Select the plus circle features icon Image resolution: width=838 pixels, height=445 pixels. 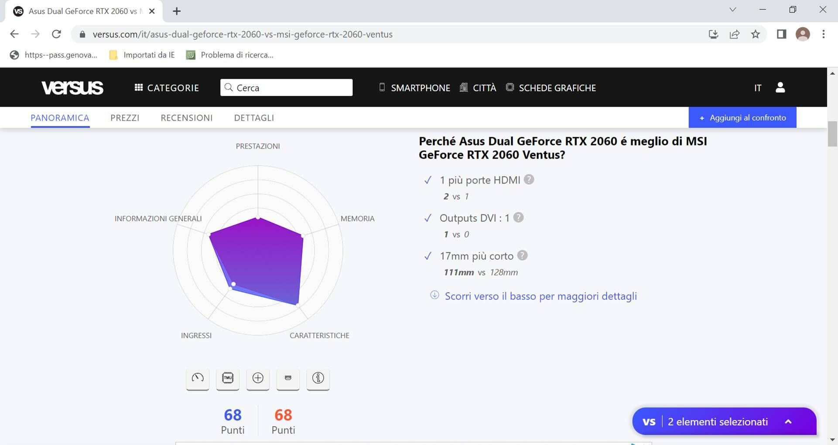(258, 378)
